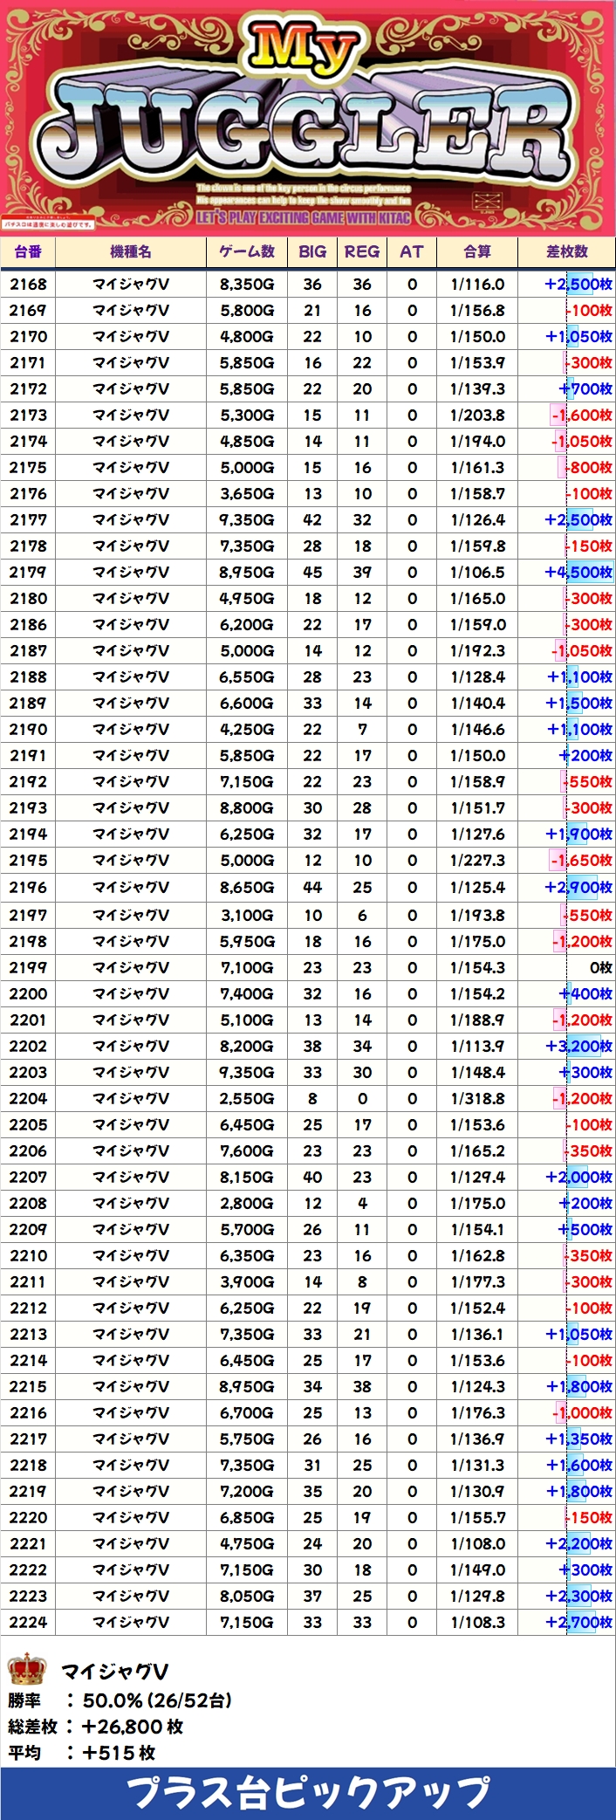Click マイジャグV name in row 2190
The height and width of the screenshot is (1820, 616).
(131, 729)
